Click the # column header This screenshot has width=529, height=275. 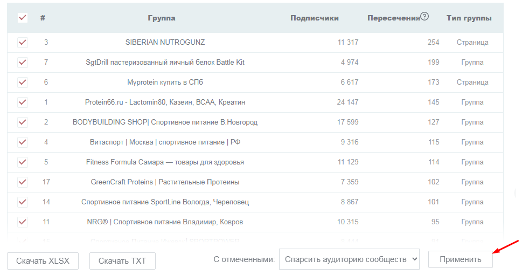[43, 18]
